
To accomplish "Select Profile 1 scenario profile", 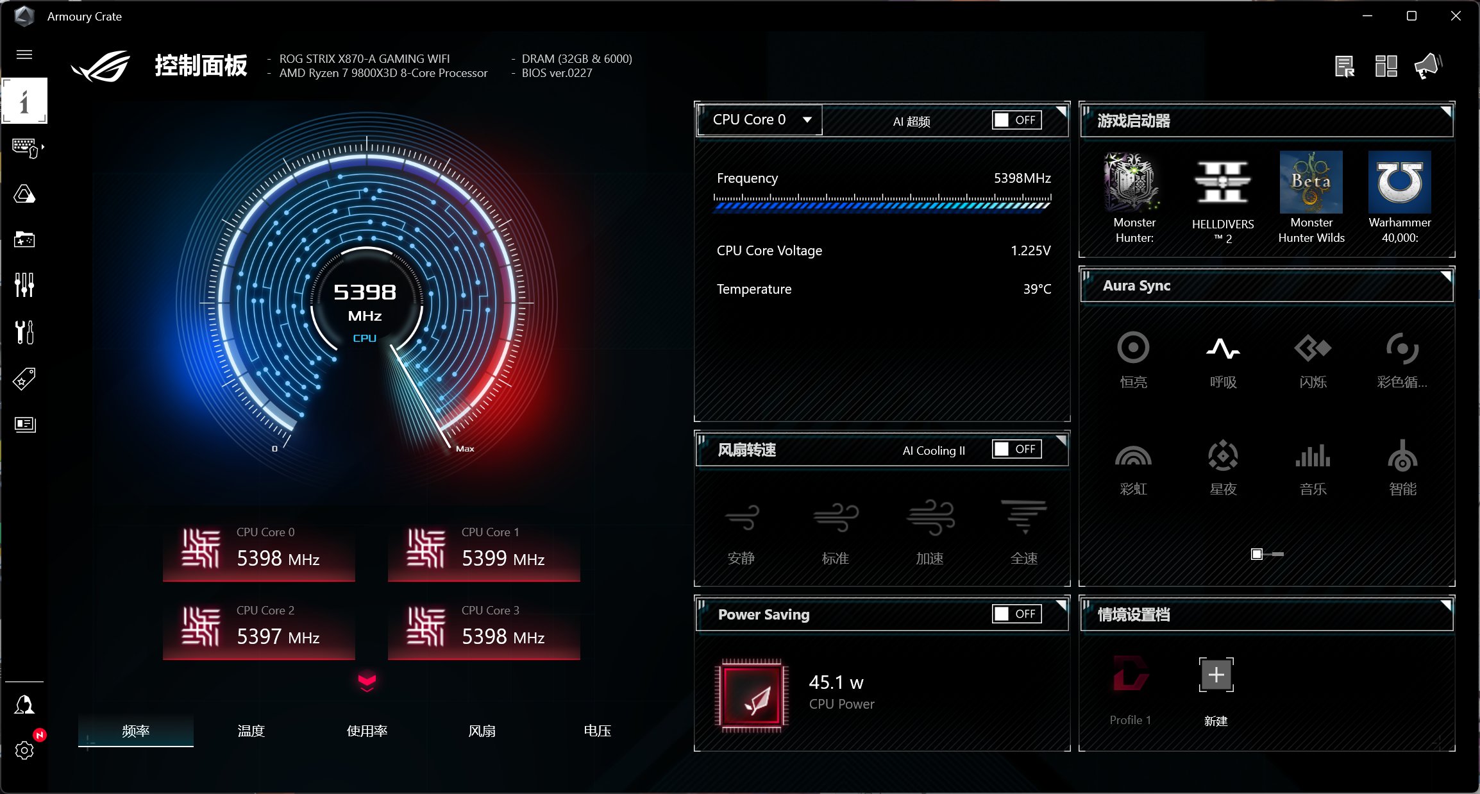I will (1131, 691).
